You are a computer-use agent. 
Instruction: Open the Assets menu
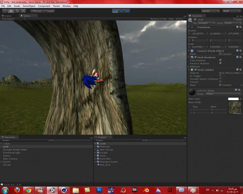click(x=17, y=6)
